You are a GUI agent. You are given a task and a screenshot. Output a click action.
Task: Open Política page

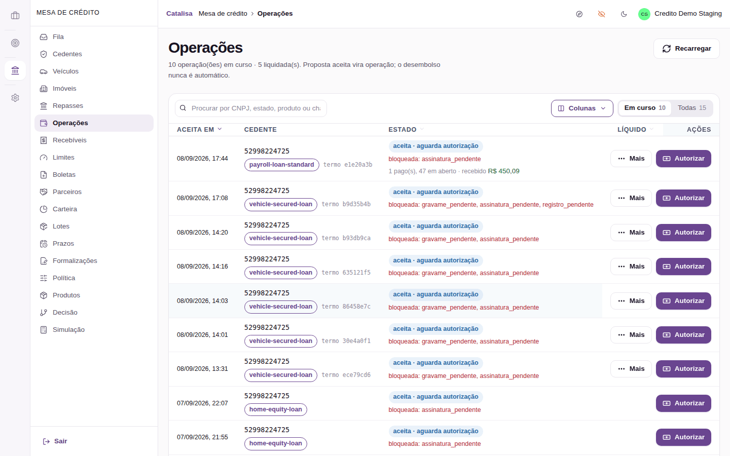point(94,278)
